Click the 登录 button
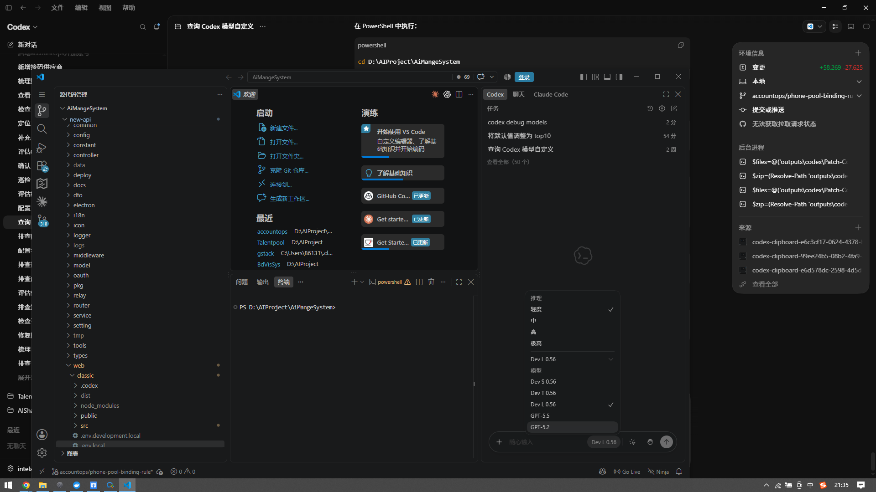Image resolution: width=876 pixels, height=492 pixels. coord(524,77)
